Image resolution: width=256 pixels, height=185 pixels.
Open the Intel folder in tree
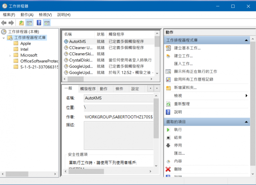24,49
